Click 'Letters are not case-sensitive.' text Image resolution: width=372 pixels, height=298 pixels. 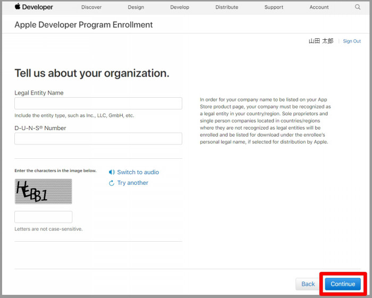click(x=49, y=229)
